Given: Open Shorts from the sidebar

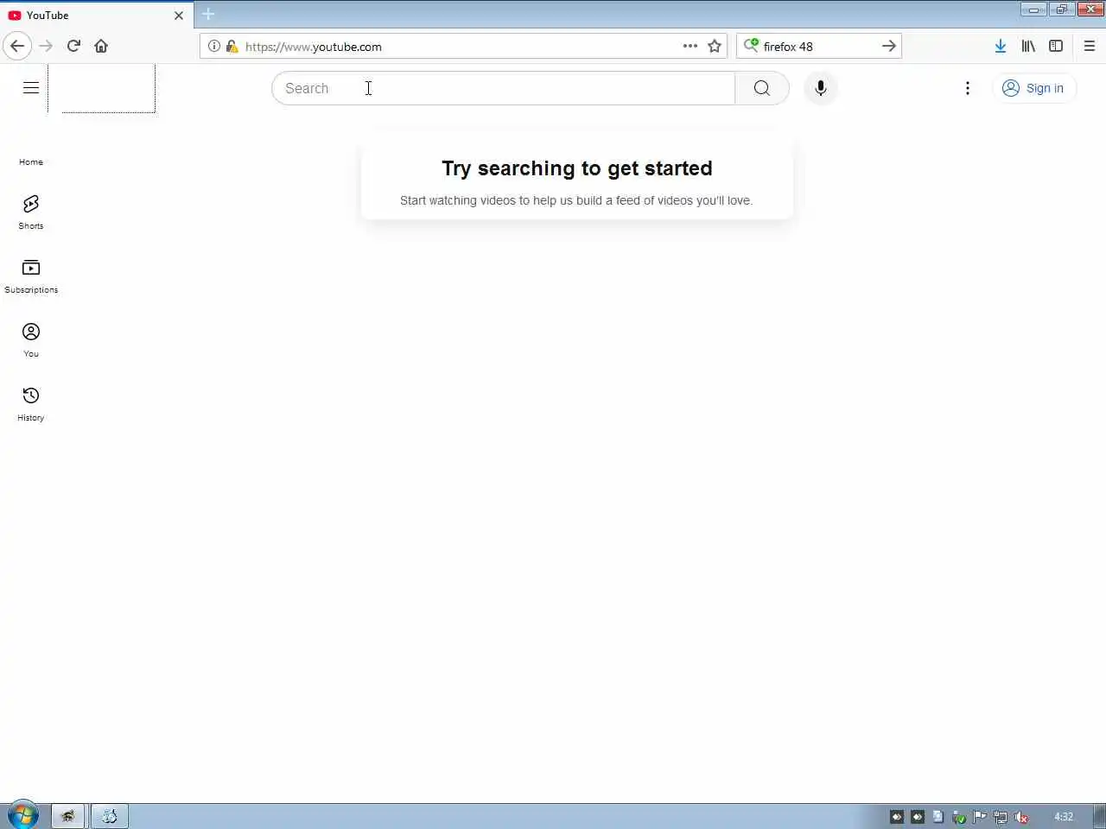Looking at the screenshot, I should pos(31,212).
